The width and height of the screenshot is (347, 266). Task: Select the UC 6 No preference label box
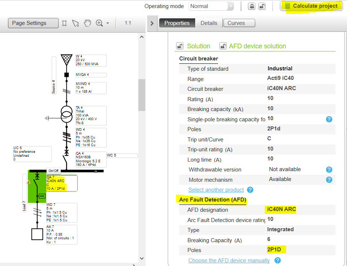(32, 154)
